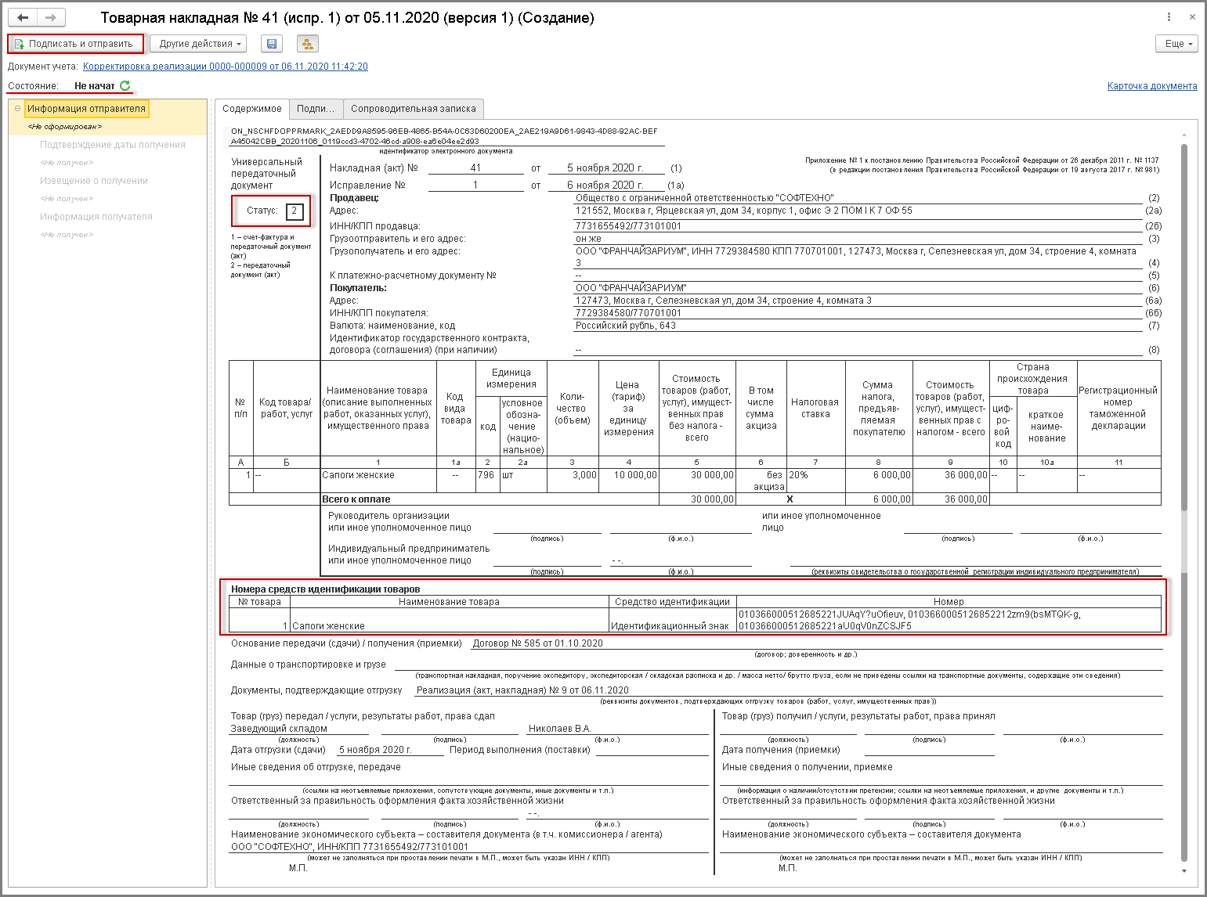1207x897 pixels.
Task: Click ООО "СОФТЕХНО", ИНН/КПП 7731655492/773101001 footer text
Action: click(x=349, y=847)
